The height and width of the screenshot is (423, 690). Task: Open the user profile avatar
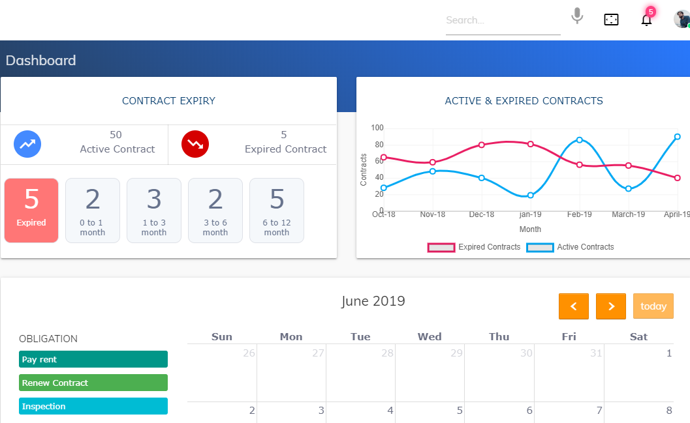[682, 20]
